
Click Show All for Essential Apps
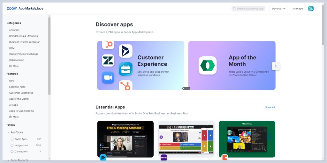(x=270, y=107)
